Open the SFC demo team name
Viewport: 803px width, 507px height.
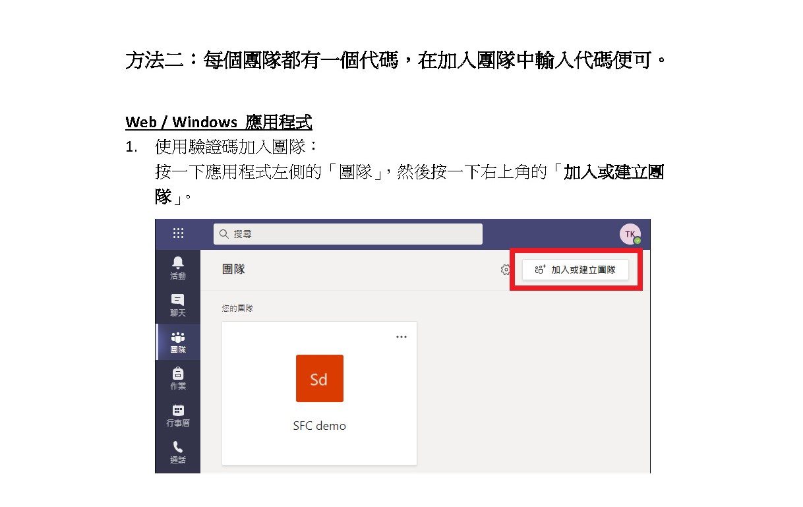pyautogui.click(x=320, y=426)
